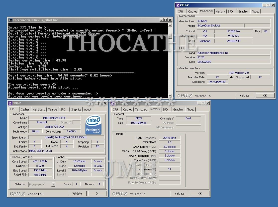Open Graphics tab in CPU window

click(x=76, y=109)
